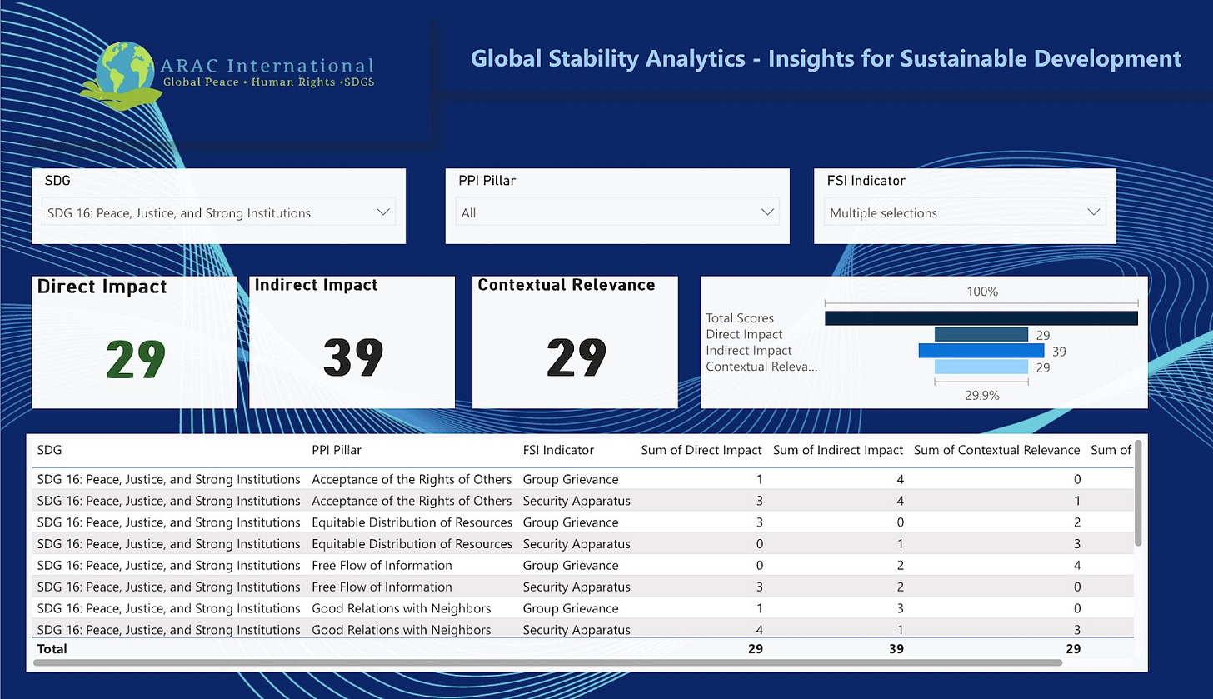
Task: Click the Total label in the table footer
Action: tap(52, 648)
